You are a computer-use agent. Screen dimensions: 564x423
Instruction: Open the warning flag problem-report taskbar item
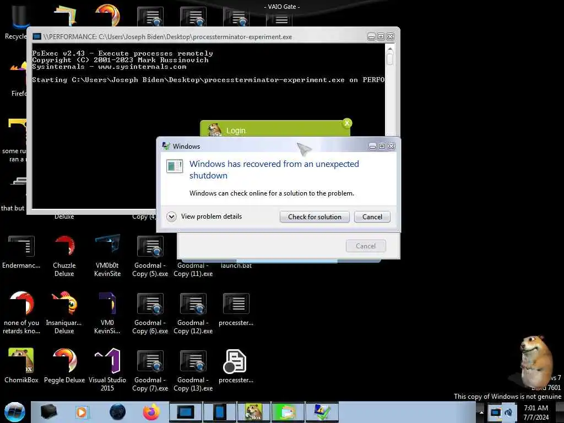click(322, 412)
